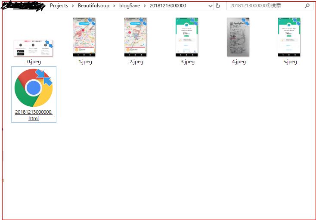Viewport: 316px width, 220px height.
Task: Expand the chevron after Projects breadcrumb
Action: pyautogui.click(x=73, y=6)
